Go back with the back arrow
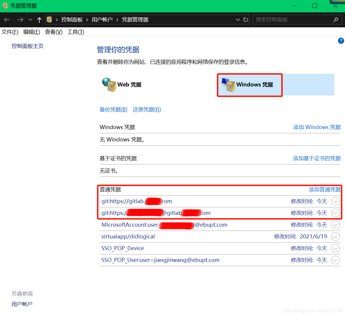 click(7, 20)
